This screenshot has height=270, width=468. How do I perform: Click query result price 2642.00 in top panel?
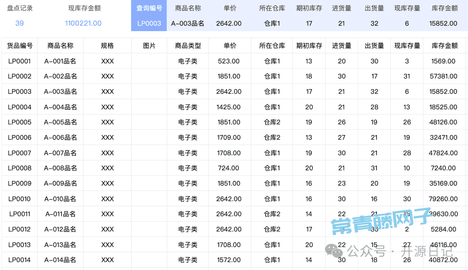229,23
